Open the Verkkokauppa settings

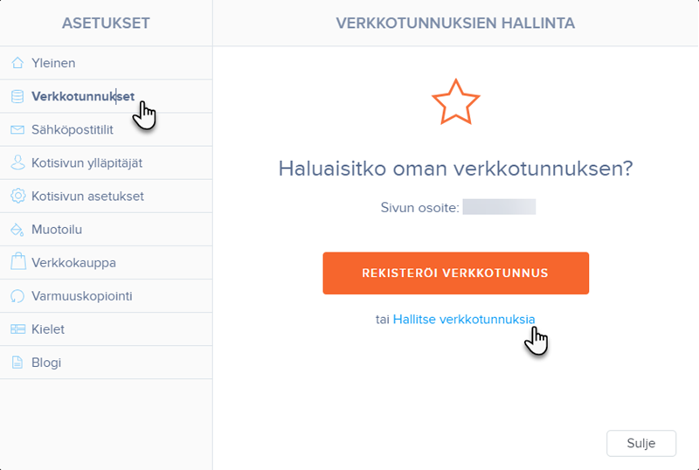[73, 263]
